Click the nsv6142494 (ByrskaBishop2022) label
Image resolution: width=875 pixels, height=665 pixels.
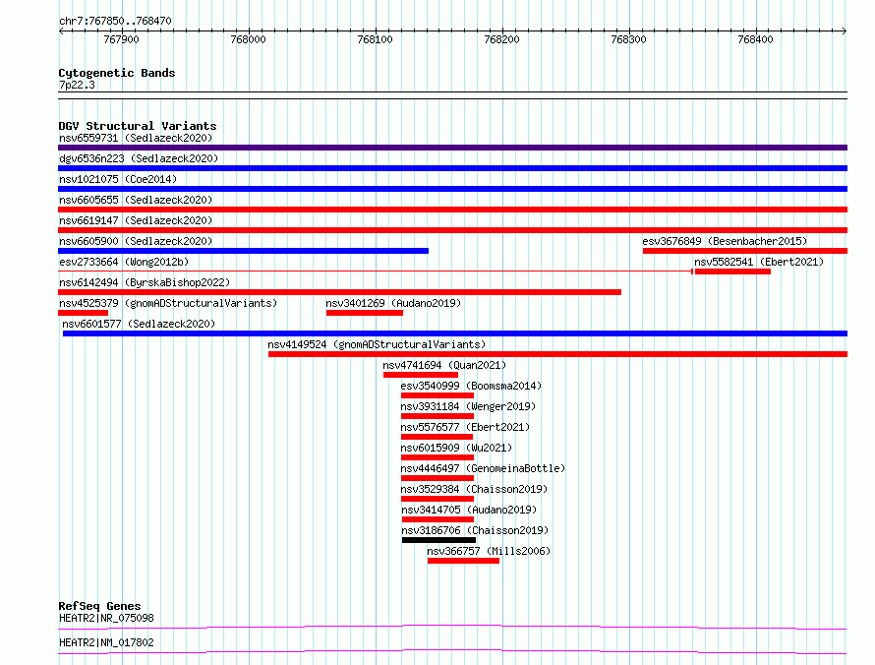click(145, 282)
